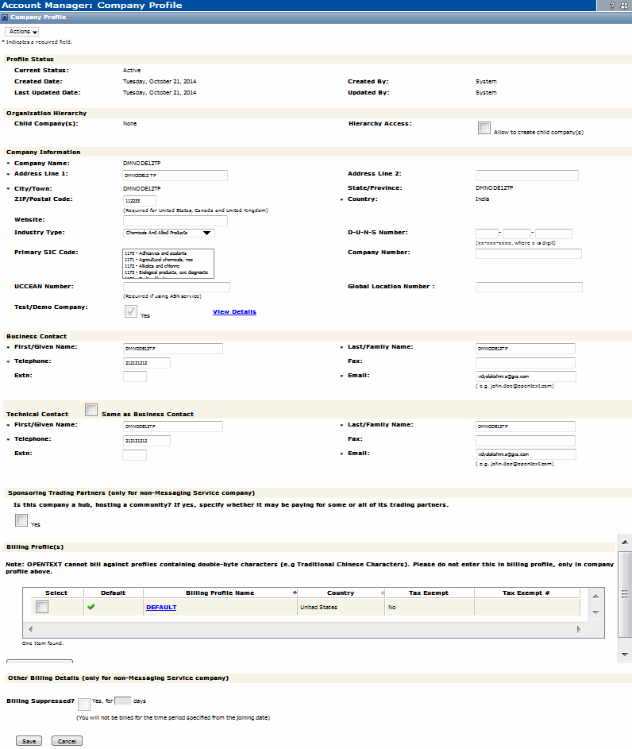Click the Website input field
The width and height of the screenshot is (632, 749).
(x=175, y=220)
